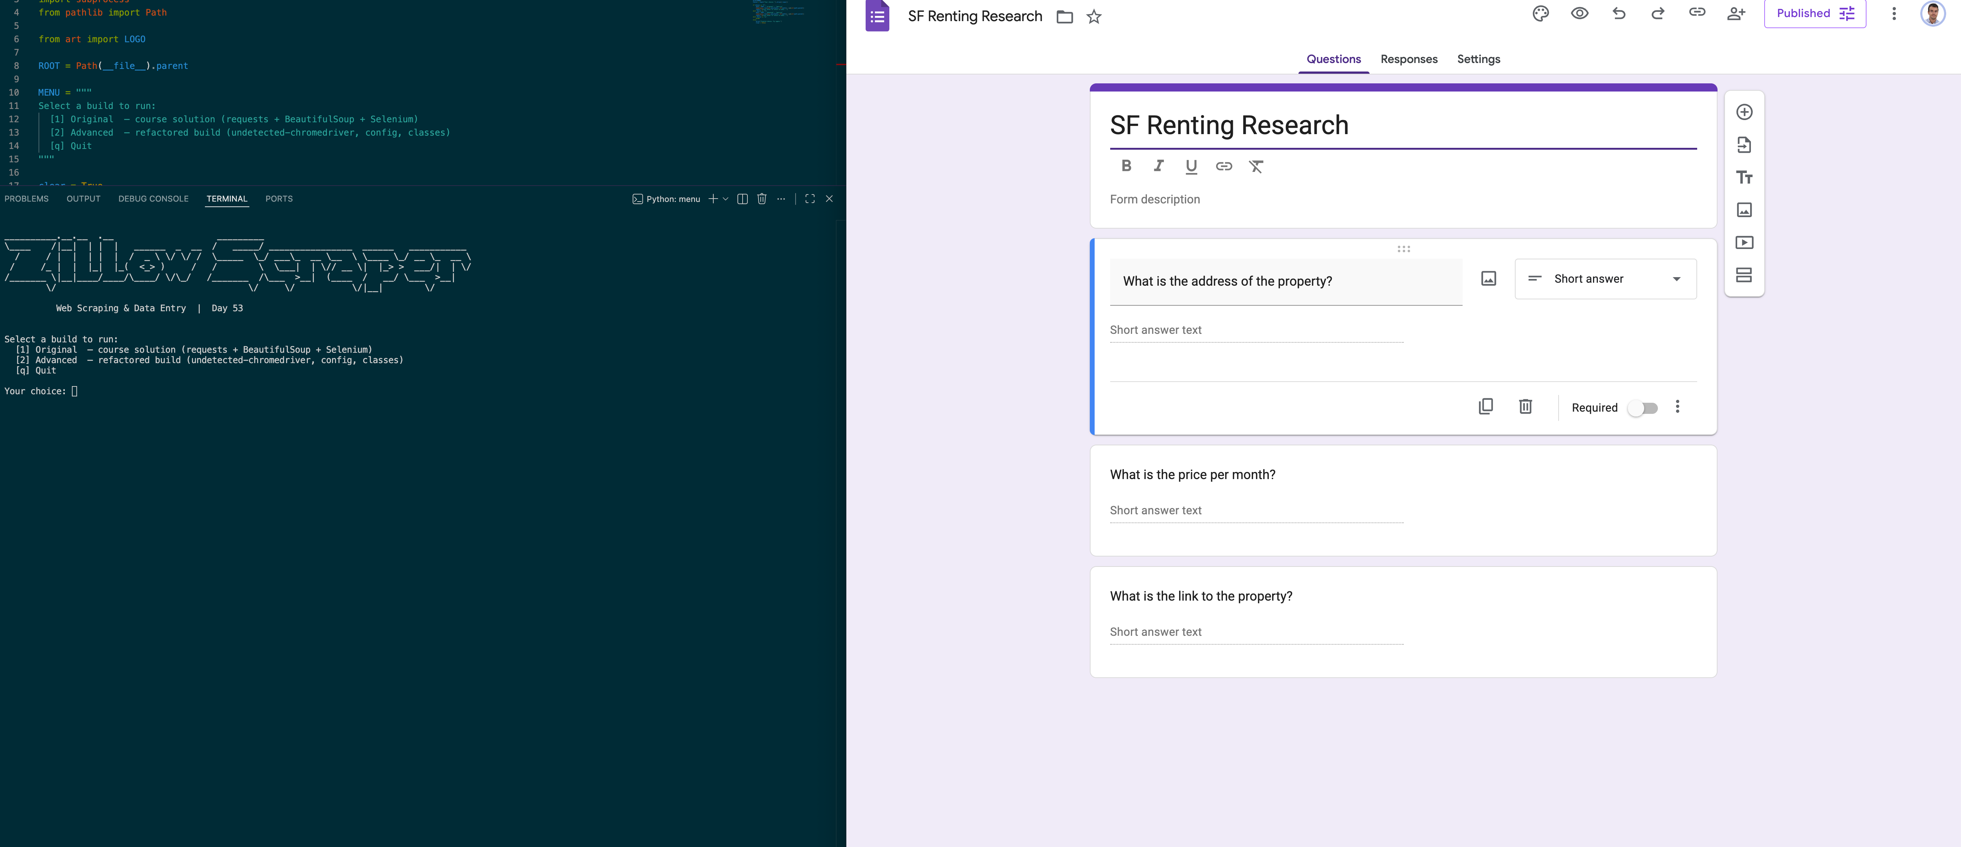Open the Short answer type dropdown
Viewport: 1961px width, 847px height.
pos(1605,279)
